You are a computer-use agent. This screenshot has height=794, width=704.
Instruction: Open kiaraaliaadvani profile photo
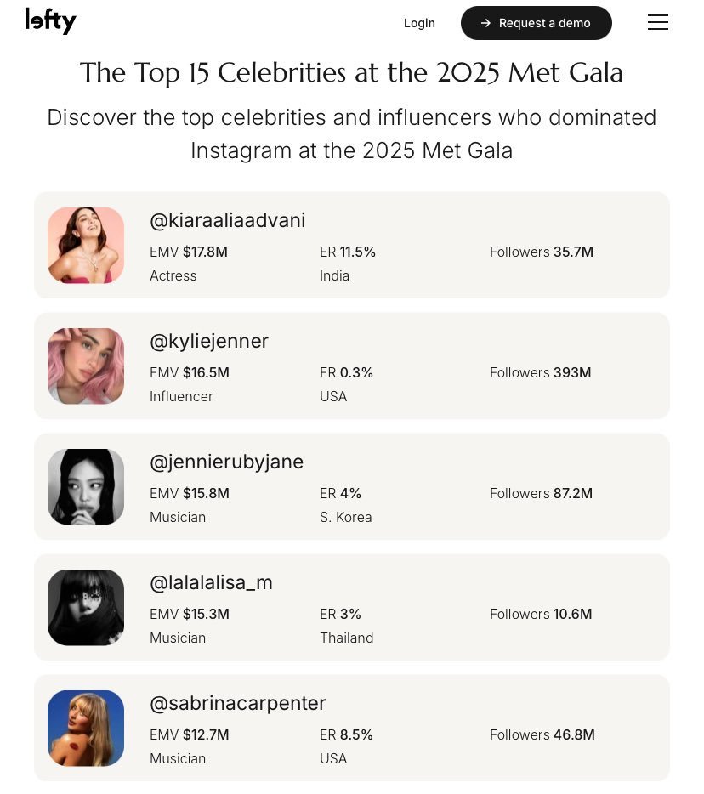coord(86,245)
